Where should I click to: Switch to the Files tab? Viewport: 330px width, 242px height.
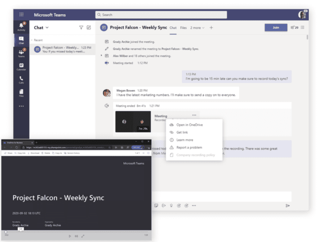coord(183,28)
